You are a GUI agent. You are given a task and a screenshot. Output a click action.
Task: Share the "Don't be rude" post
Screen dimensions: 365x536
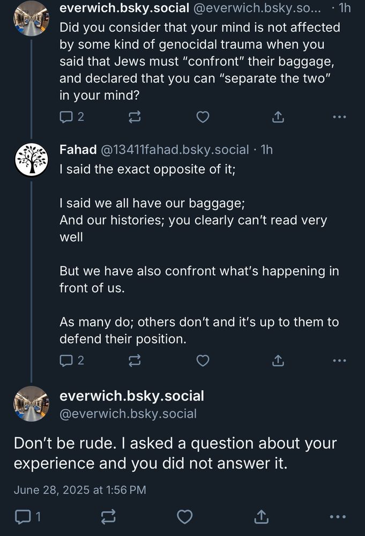[262, 517]
